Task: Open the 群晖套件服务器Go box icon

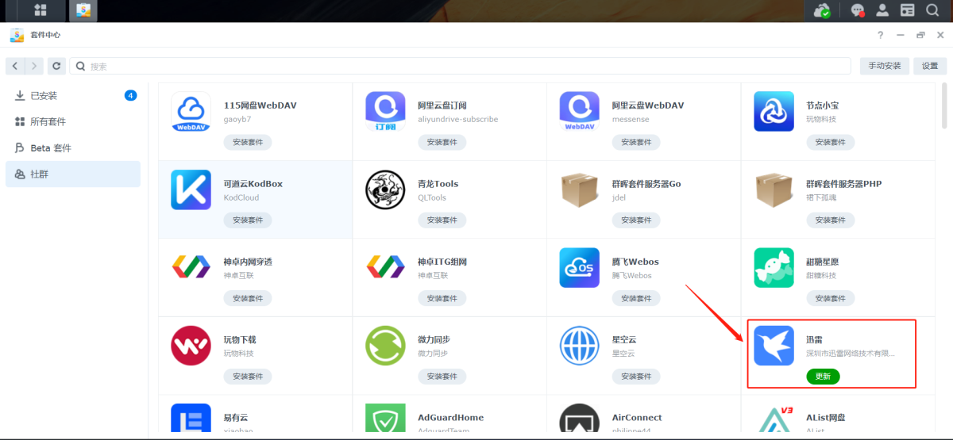Action: (579, 189)
